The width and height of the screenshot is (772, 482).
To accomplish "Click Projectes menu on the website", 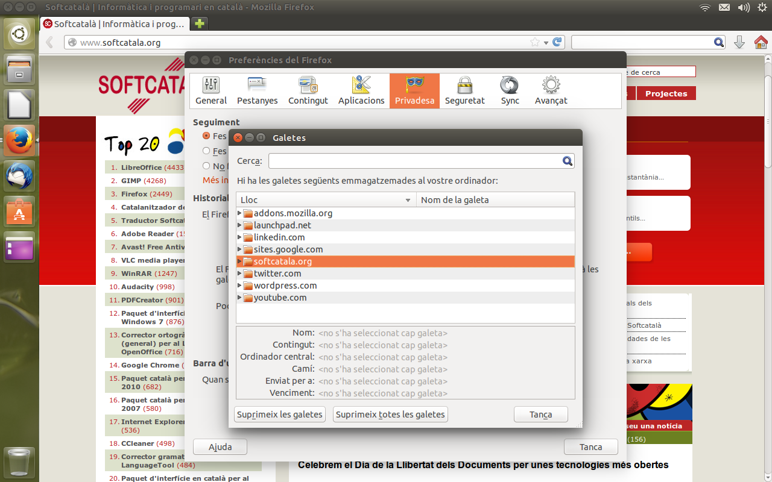I will pos(666,93).
